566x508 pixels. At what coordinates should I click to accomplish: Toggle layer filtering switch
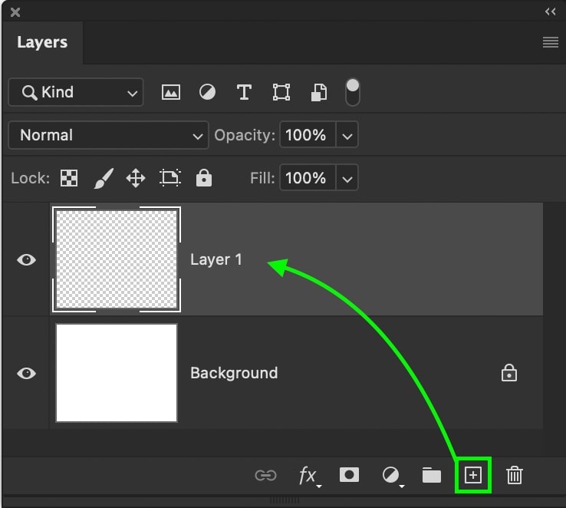point(353,92)
